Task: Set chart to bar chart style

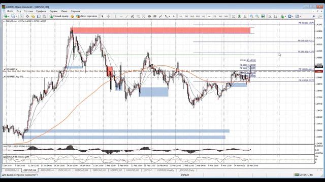Action: [x=234, y=16]
